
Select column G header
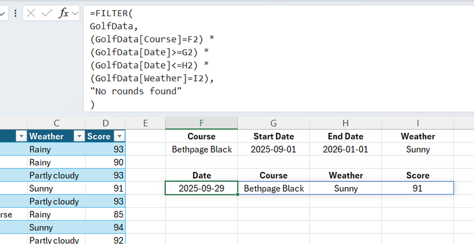coord(273,123)
